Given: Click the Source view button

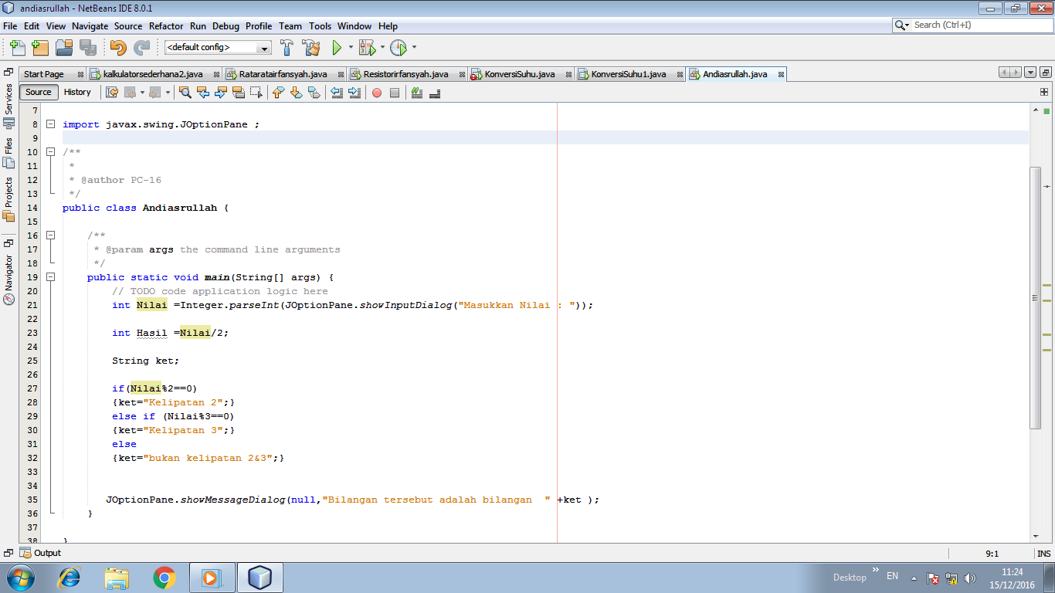Looking at the screenshot, I should pyautogui.click(x=39, y=93).
